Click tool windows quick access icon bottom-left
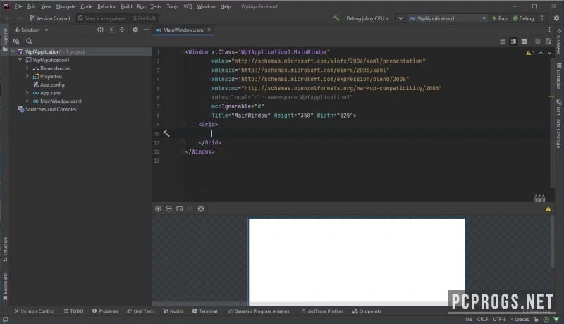The height and width of the screenshot is (324, 564). point(6,319)
